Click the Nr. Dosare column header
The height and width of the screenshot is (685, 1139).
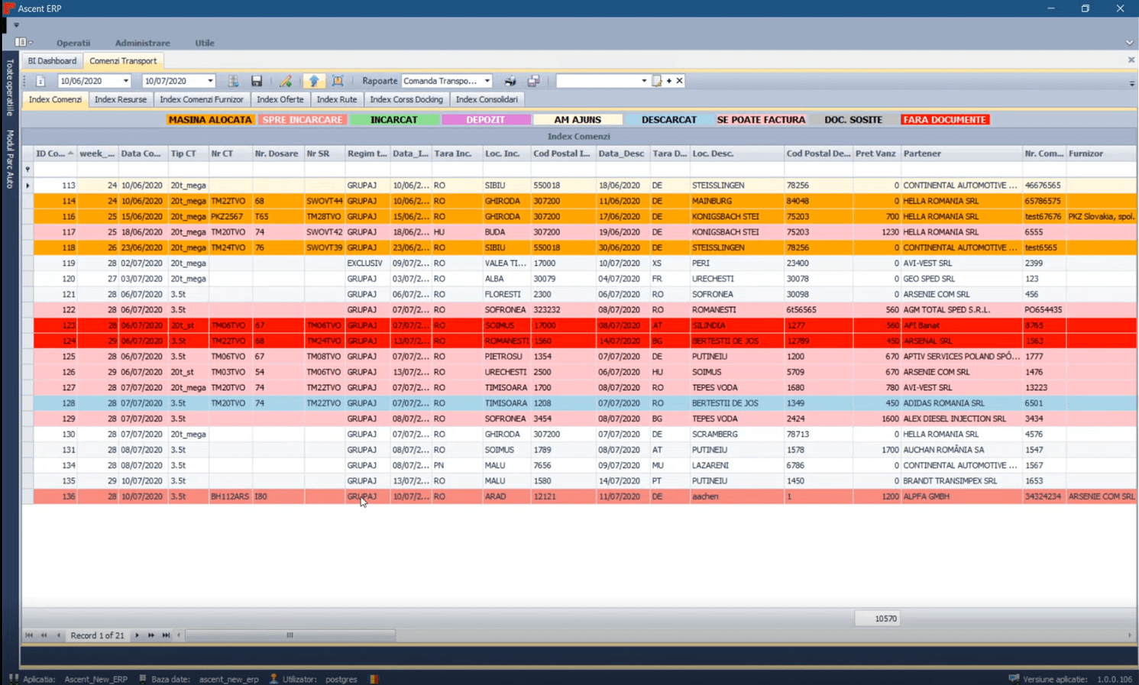(x=278, y=153)
